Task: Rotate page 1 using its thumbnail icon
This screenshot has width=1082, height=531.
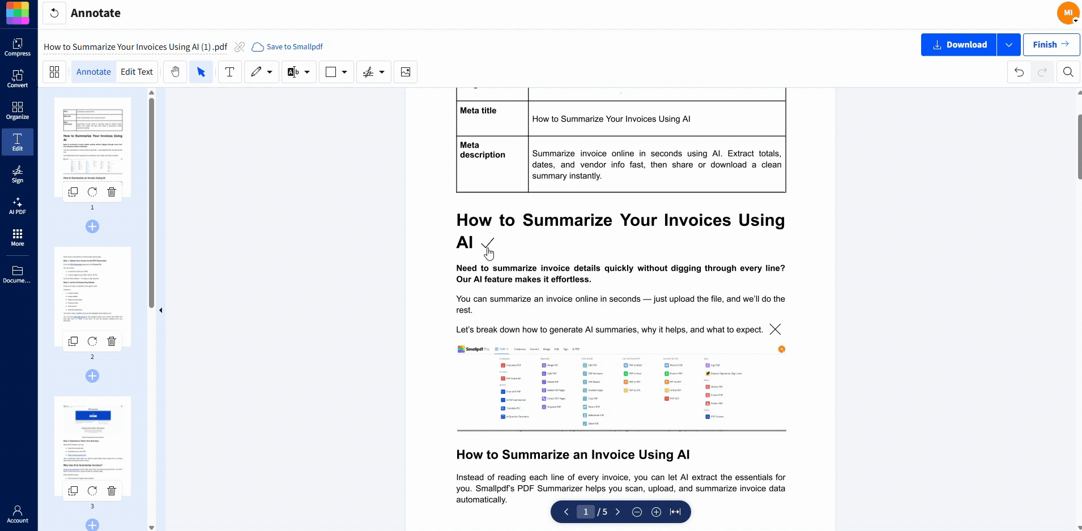Action: [x=92, y=192]
